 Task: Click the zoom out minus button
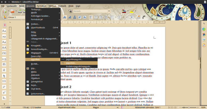(180, 107)
